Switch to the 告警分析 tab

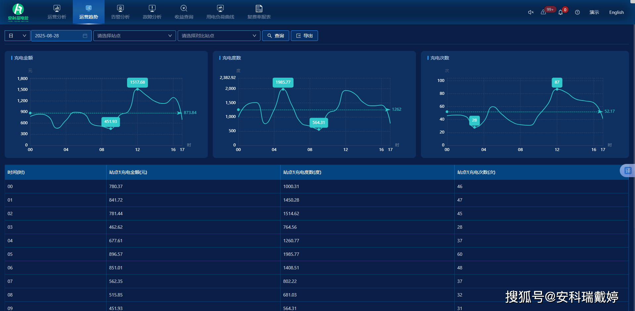(120, 12)
